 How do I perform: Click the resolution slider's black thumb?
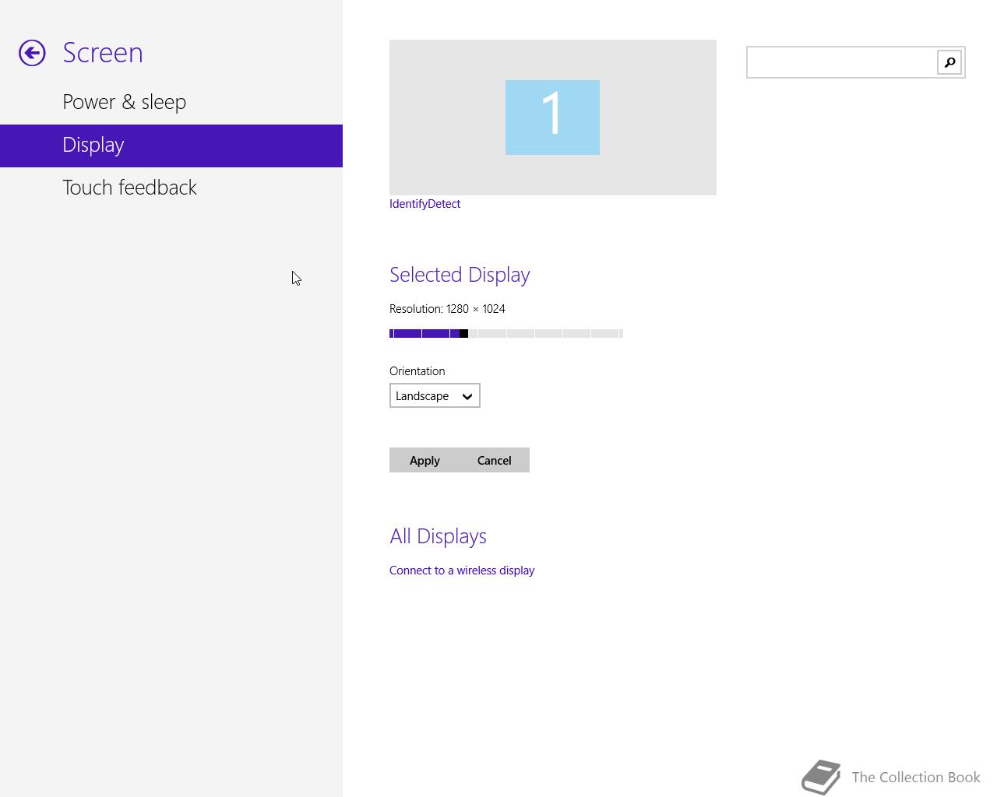click(463, 334)
